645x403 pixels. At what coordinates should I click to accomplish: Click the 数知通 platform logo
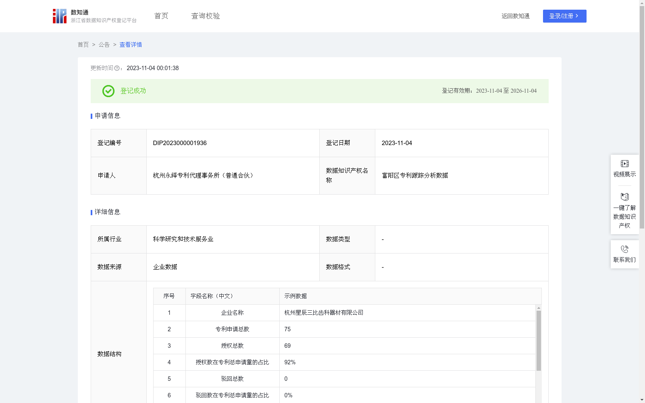point(94,16)
